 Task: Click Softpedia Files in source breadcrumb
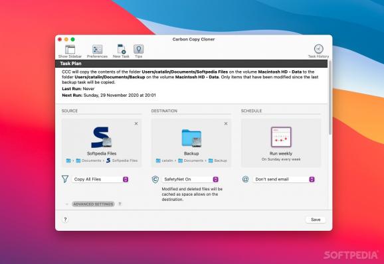point(122,161)
